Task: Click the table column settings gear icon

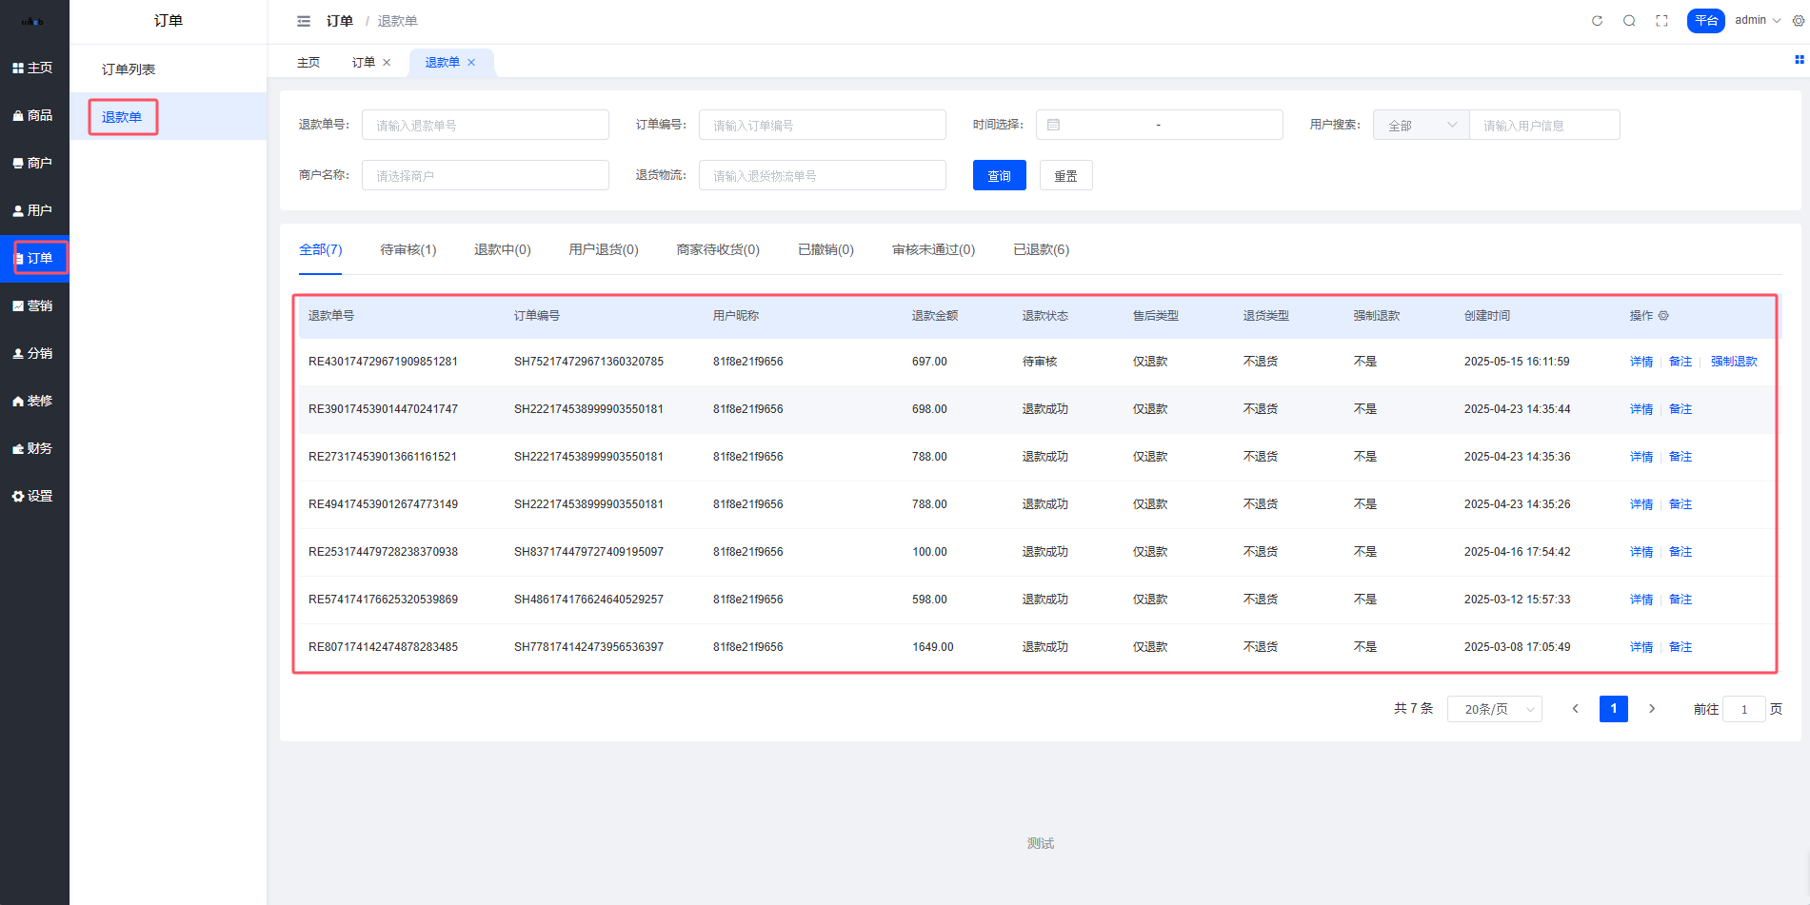Action: point(1663,316)
